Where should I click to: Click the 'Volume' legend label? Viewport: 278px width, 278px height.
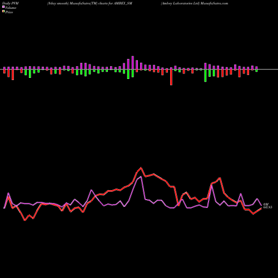11,8
